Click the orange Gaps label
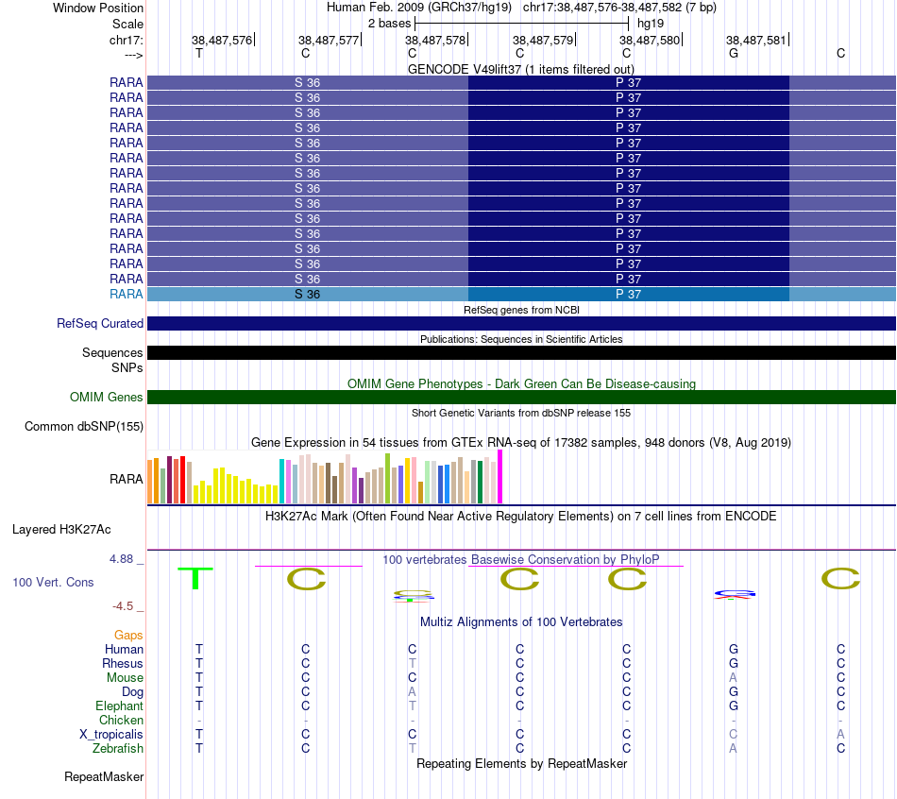Image resolution: width=897 pixels, height=799 pixels. (x=128, y=636)
